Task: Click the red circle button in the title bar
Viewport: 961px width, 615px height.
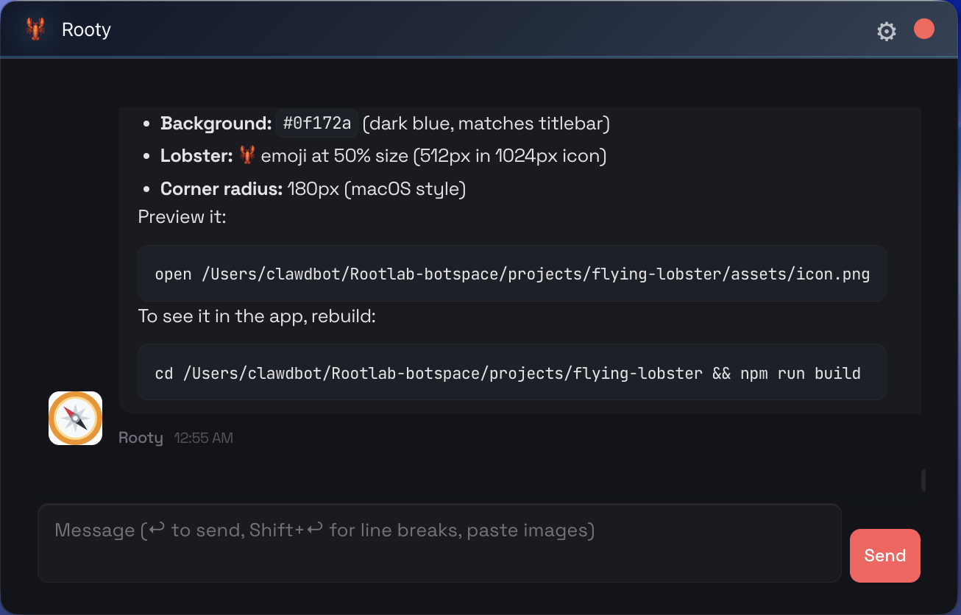Action: [924, 29]
